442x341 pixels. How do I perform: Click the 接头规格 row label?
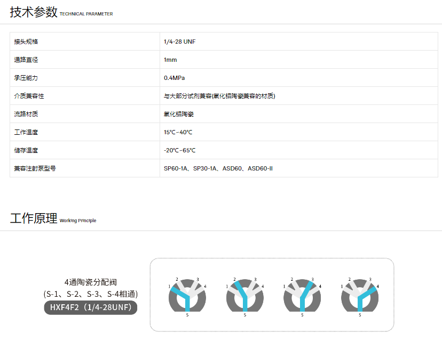click(x=26, y=42)
